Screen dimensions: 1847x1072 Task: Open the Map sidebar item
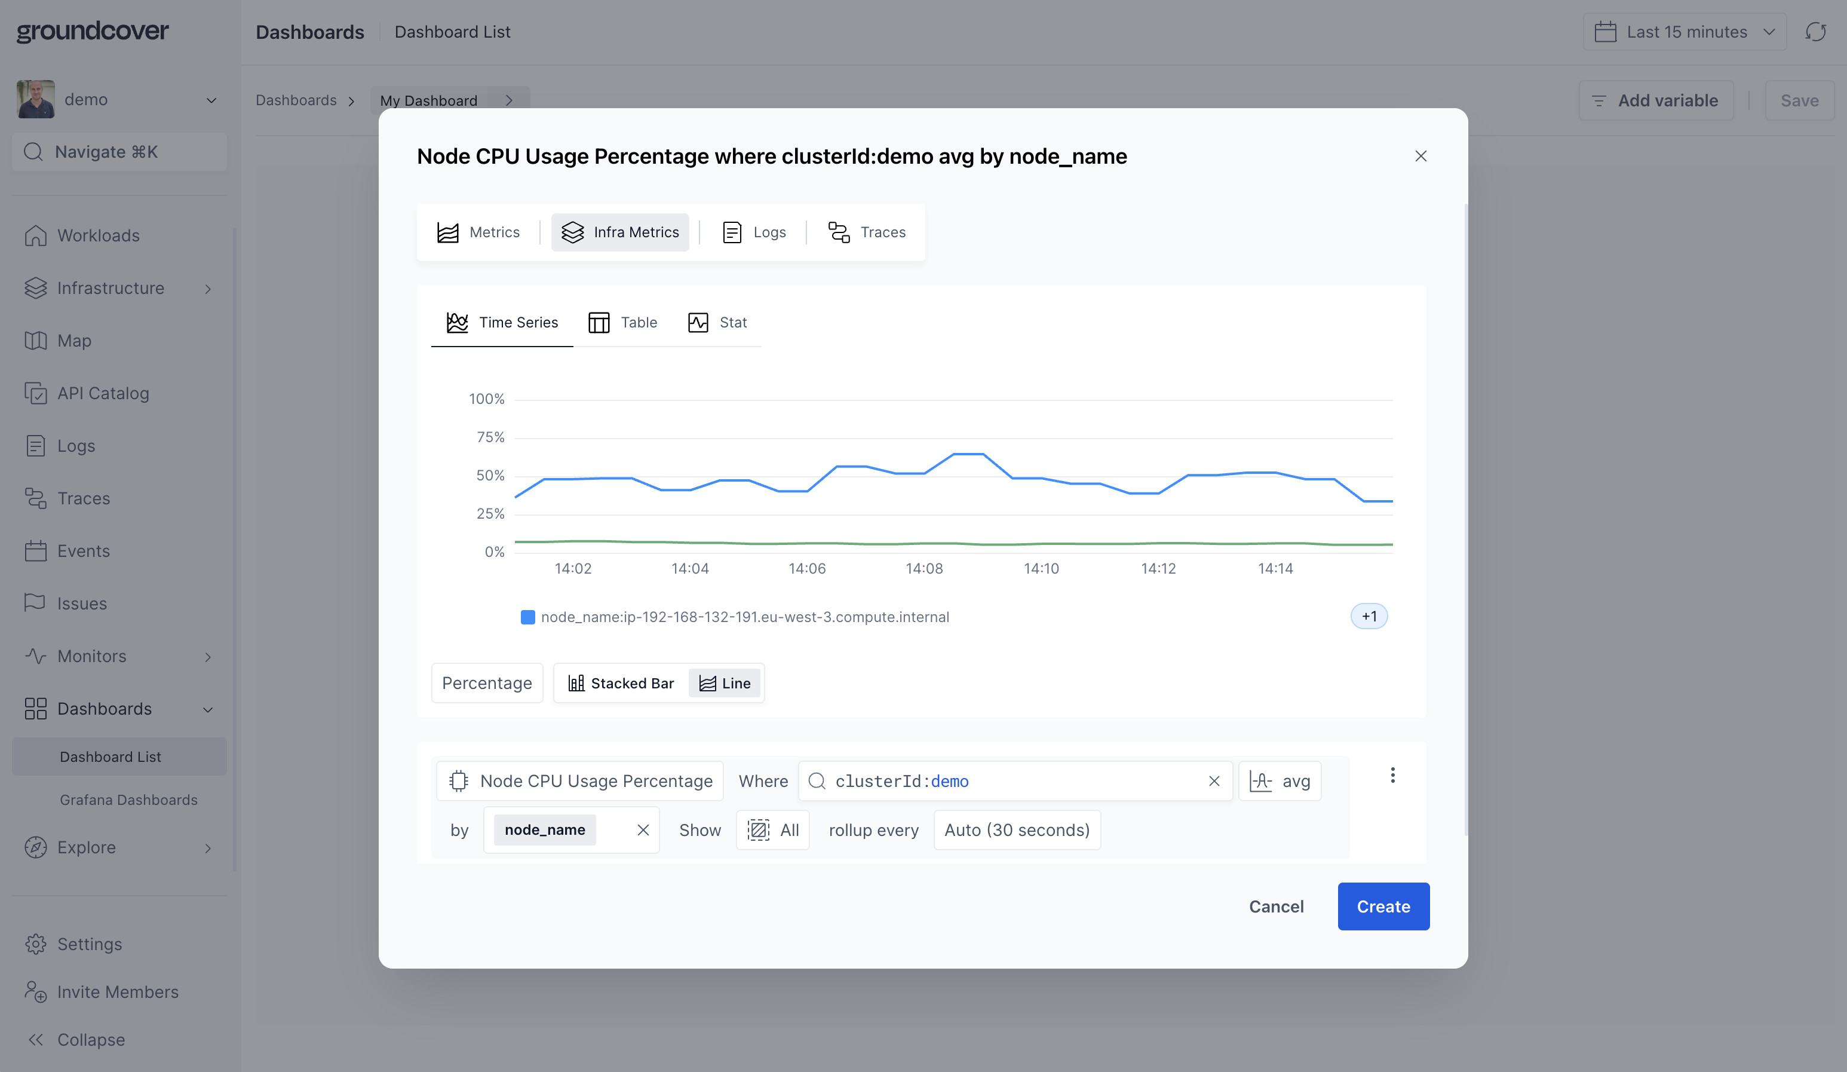[74, 340]
